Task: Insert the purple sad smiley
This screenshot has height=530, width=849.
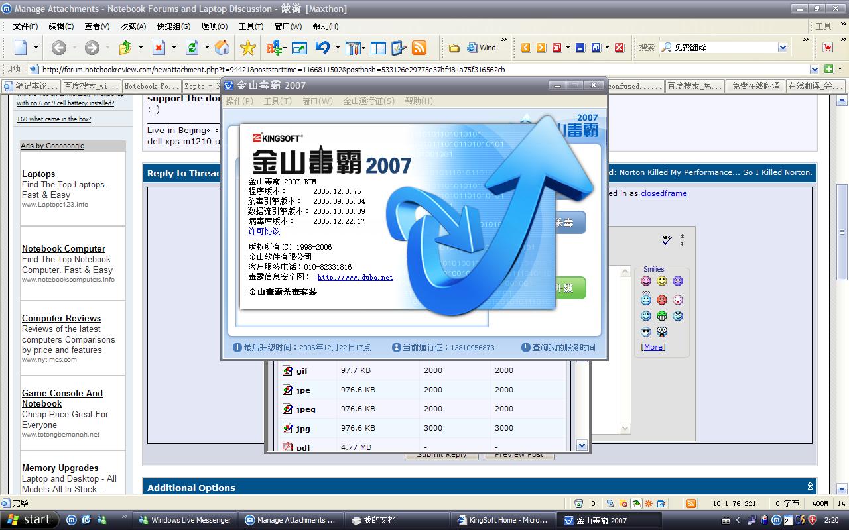Action: tap(677, 281)
